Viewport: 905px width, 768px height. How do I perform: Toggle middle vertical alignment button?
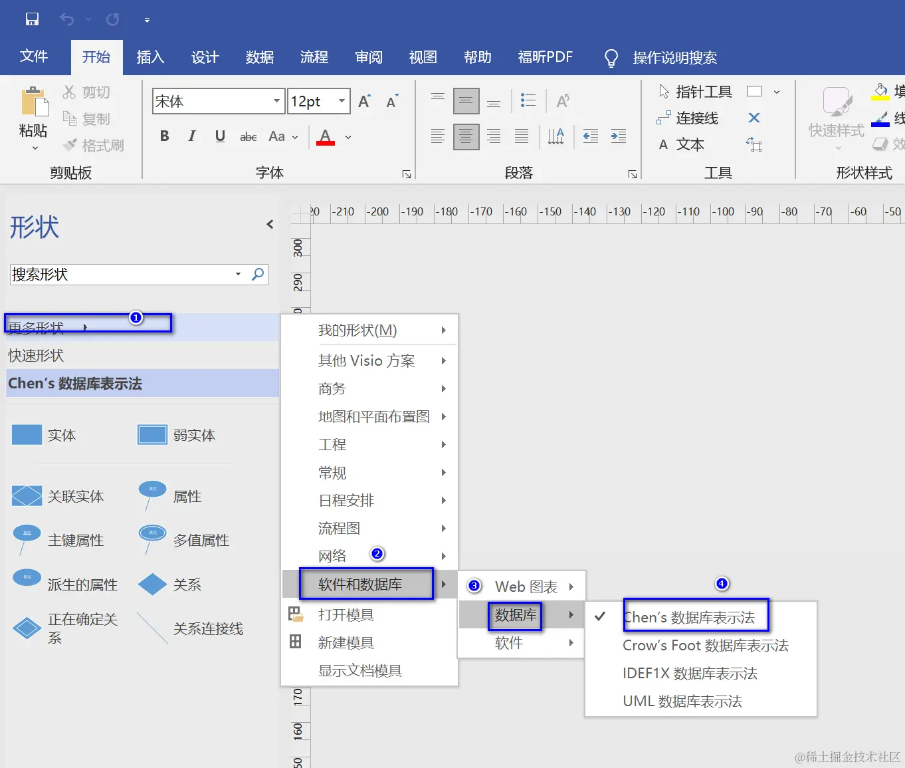(466, 101)
